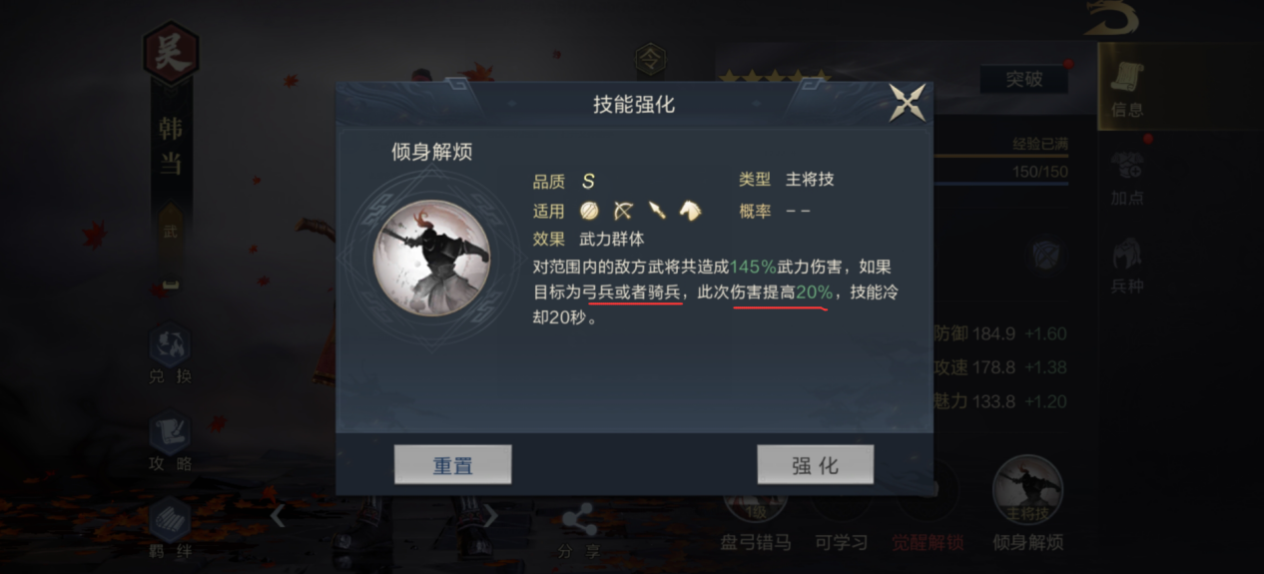The width and height of the screenshot is (1264, 574).
Task: Go to previous general with left arrow
Action: tap(279, 516)
